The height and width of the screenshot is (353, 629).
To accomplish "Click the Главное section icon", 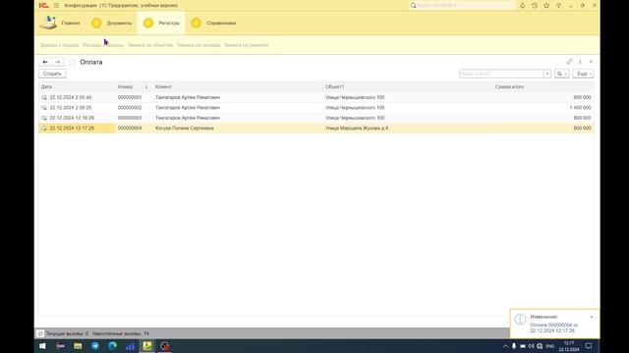I will click(x=48, y=23).
